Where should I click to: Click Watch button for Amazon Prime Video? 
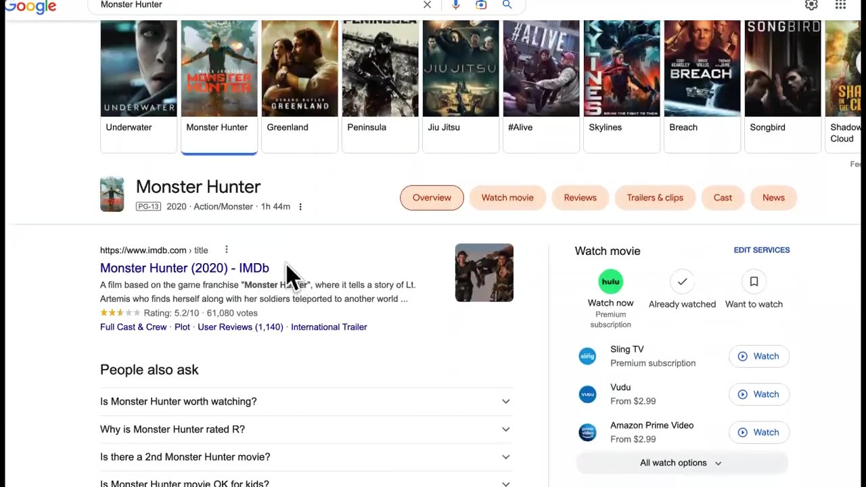[x=759, y=432]
